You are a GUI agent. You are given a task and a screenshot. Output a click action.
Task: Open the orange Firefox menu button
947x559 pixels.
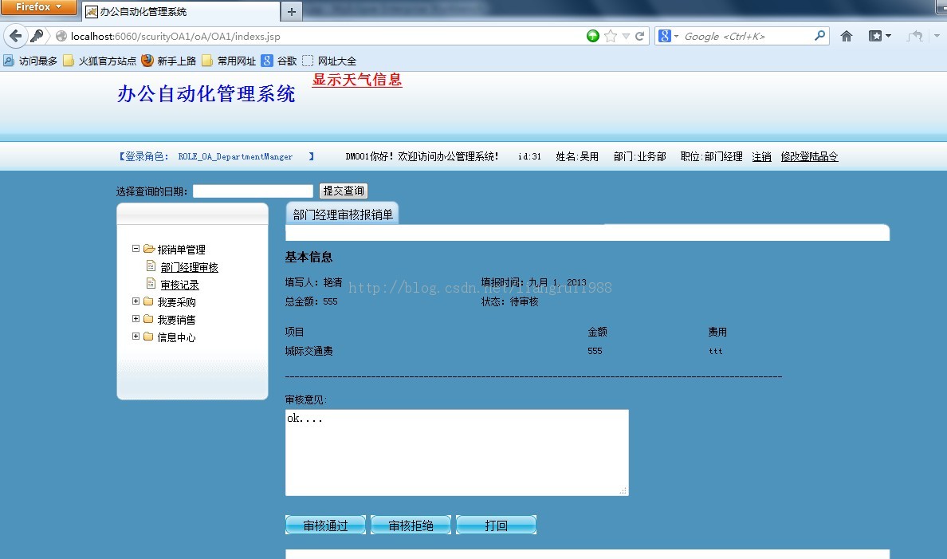point(39,6)
